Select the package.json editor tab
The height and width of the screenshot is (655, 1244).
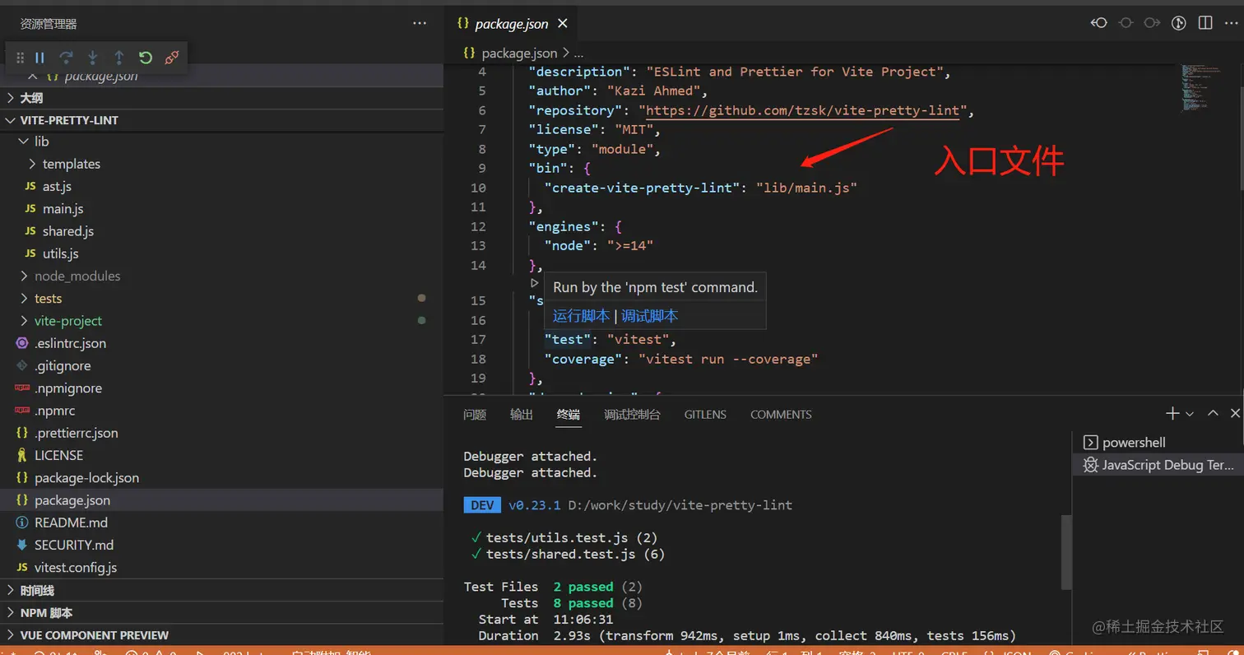point(511,24)
